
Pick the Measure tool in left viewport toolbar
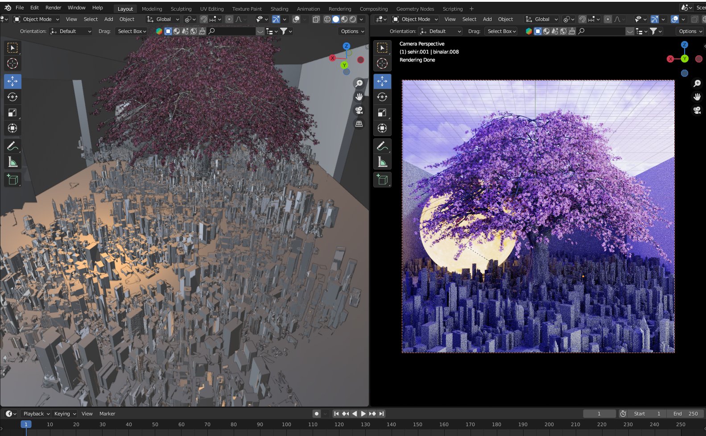coord(12,162)
